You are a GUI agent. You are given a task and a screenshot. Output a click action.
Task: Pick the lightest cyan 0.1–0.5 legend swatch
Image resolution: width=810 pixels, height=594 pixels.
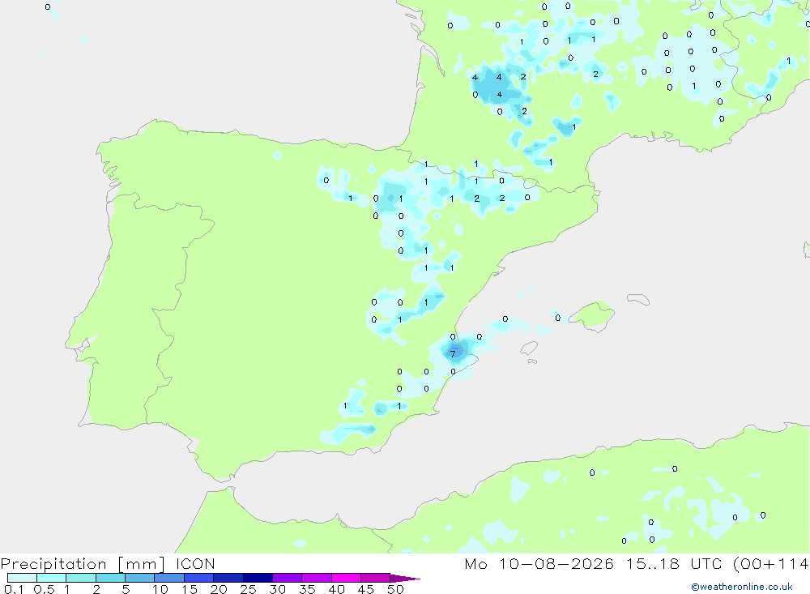pyautogui.click(x=22, y=578)
